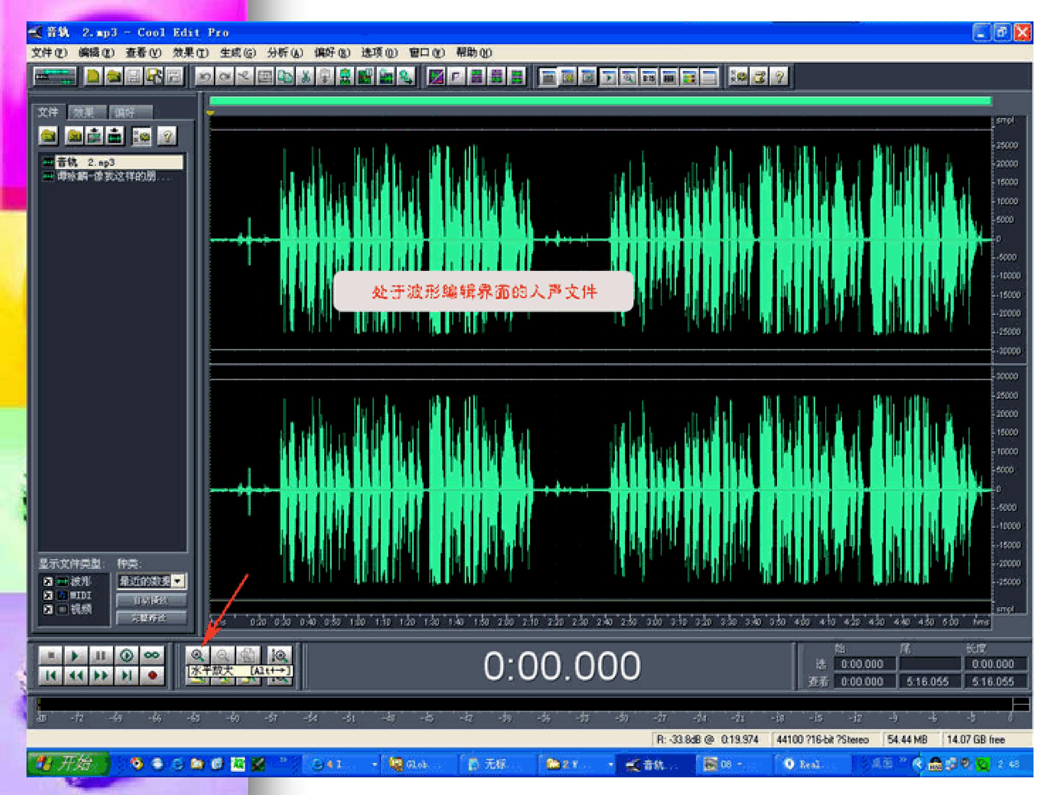This screenshot has width=1060, height=795.
Task: Enable loop playback infinity button
Action: pyautogui.click(x=151, y=655)
